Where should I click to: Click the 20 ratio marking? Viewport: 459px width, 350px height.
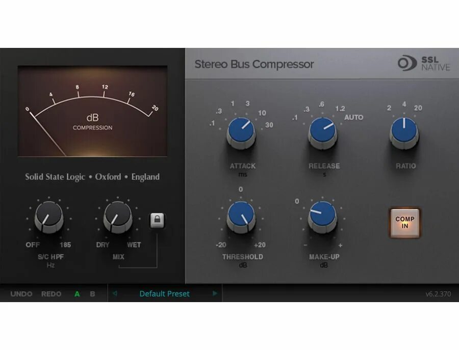[418, 108]
